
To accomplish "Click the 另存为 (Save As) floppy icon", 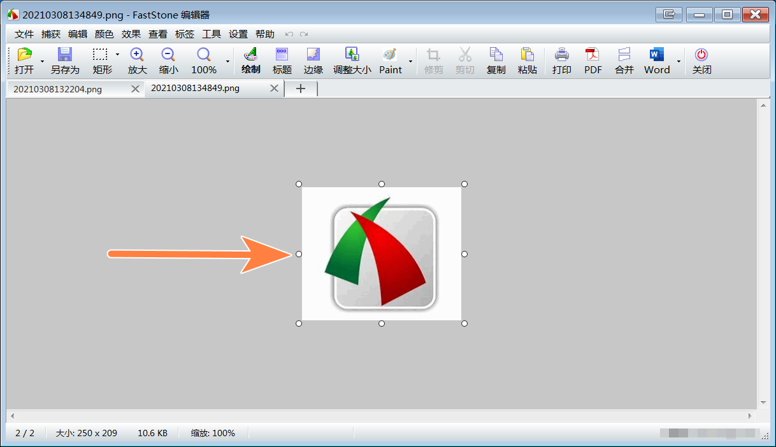I will (65, 55).
